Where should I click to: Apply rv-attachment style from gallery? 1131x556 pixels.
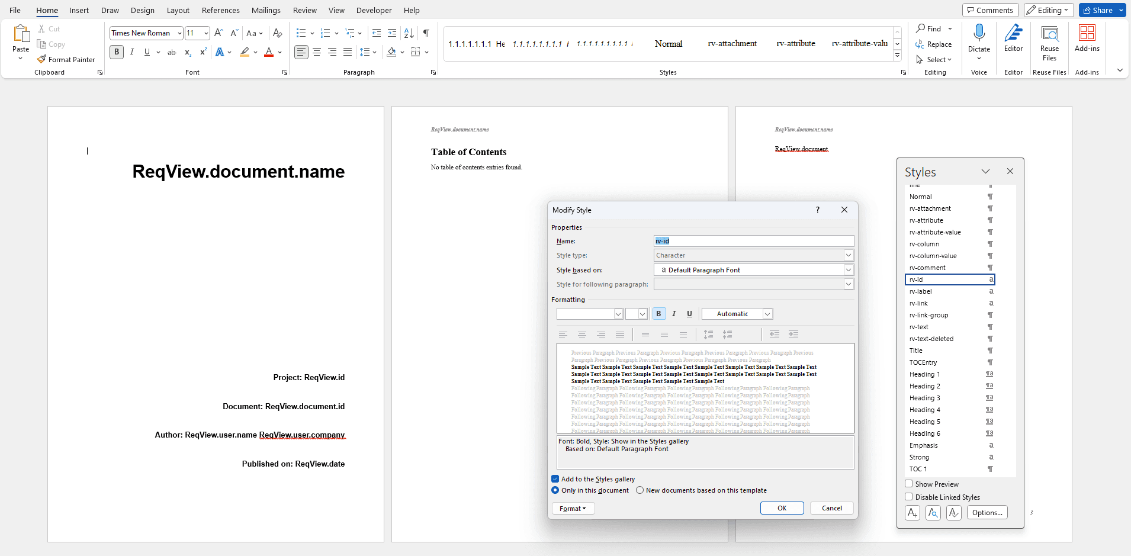point(732,44)
